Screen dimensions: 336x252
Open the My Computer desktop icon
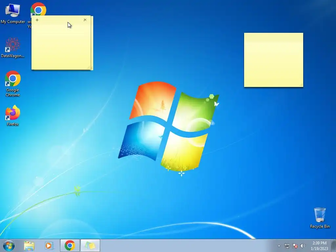pos(13,13)
